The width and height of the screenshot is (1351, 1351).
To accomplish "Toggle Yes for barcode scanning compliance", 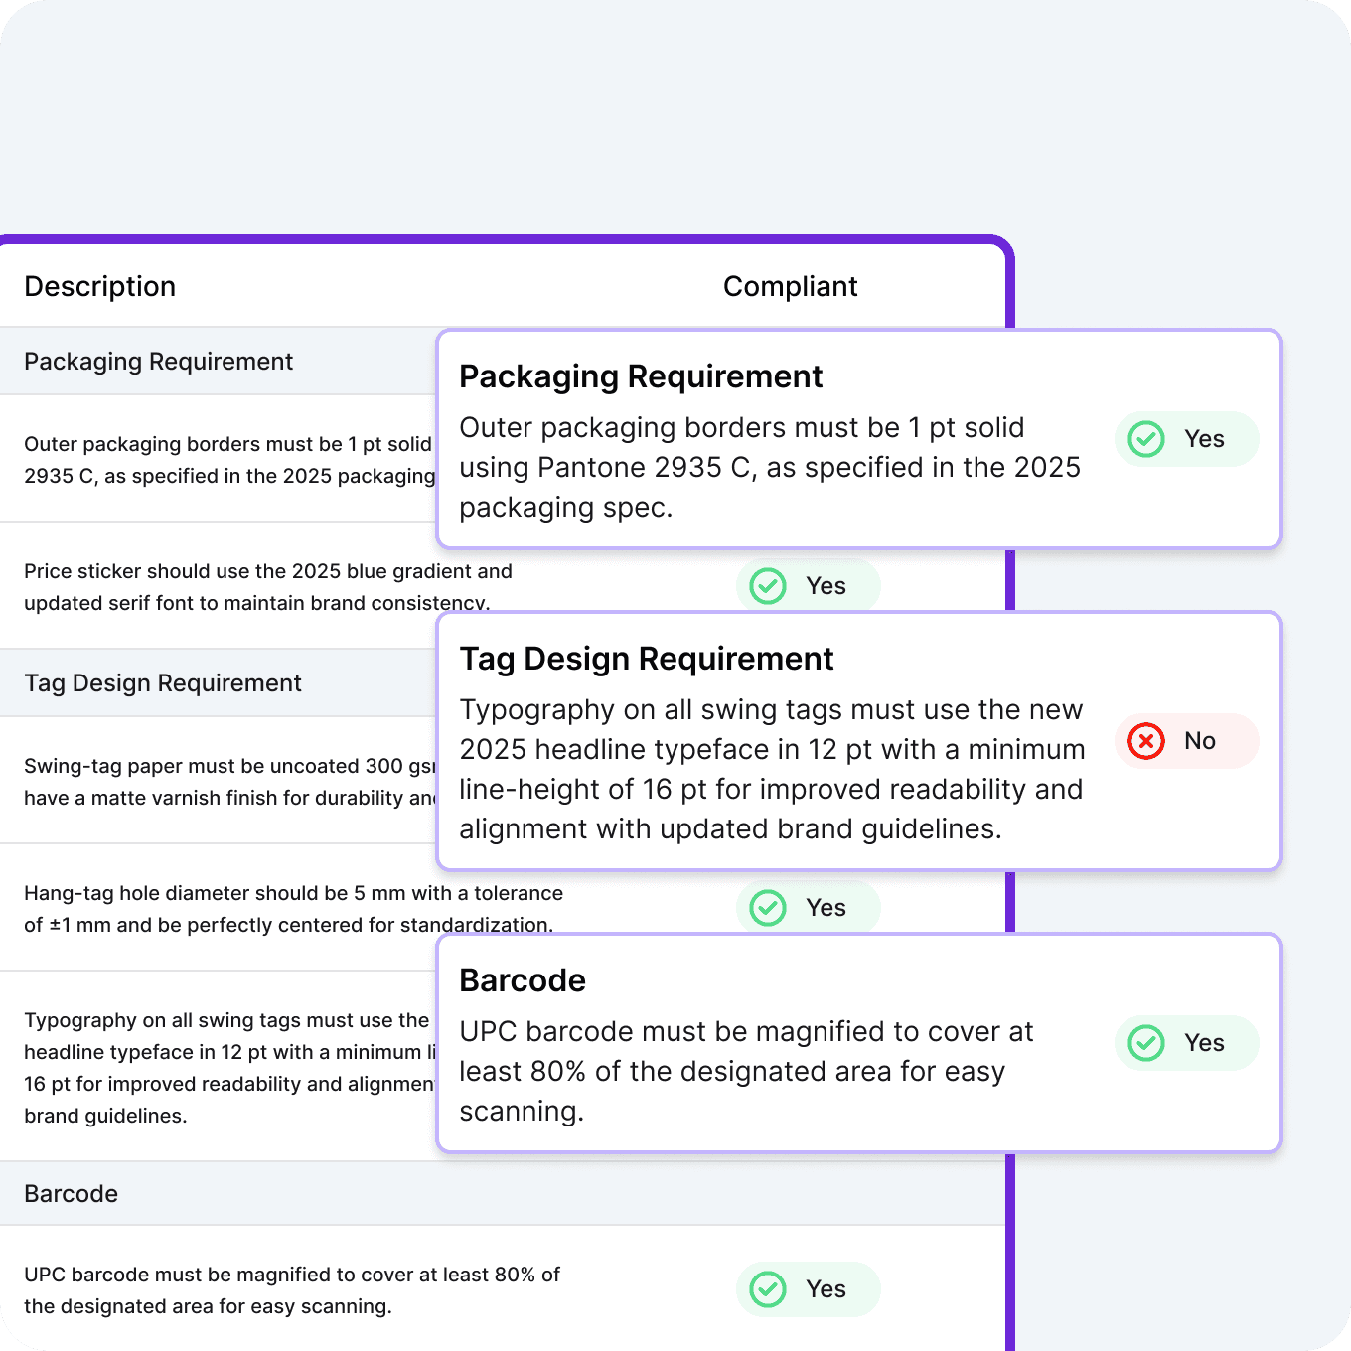I will click(1186, 1043).
